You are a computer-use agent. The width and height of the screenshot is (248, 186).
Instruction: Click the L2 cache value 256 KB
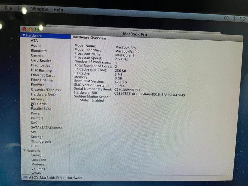120,71
